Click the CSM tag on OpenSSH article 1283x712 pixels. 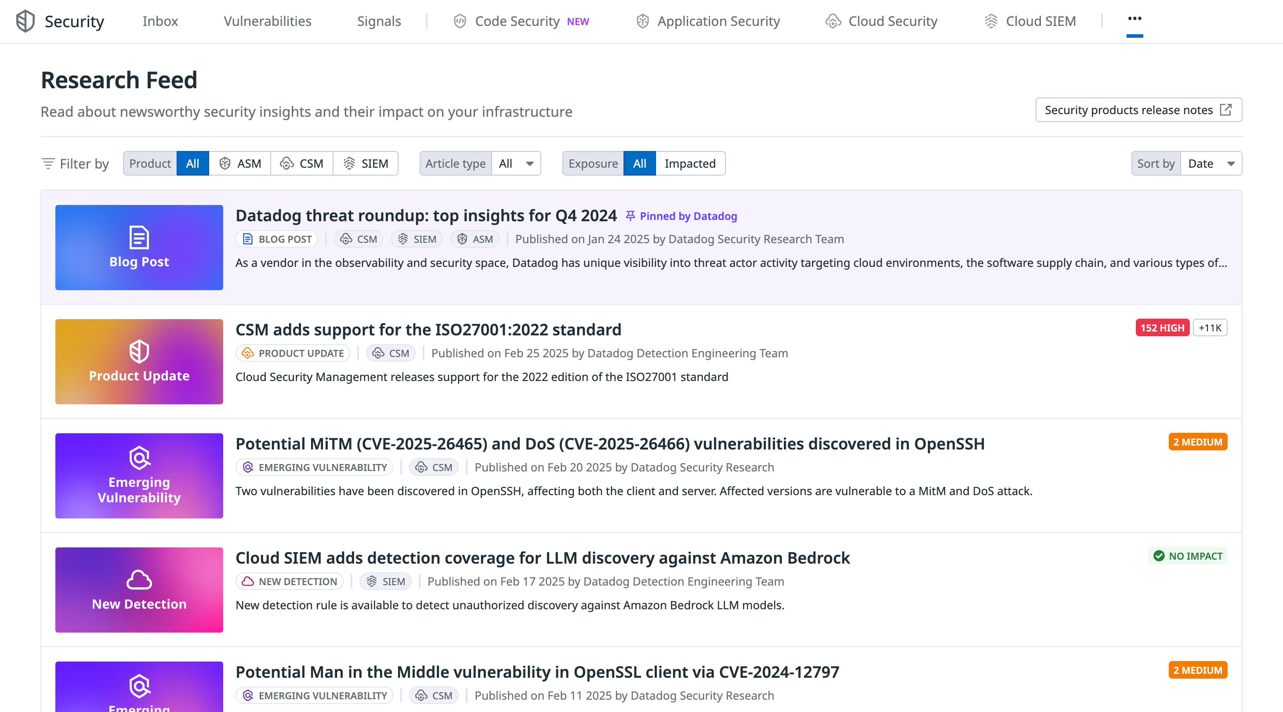(434, 467)
